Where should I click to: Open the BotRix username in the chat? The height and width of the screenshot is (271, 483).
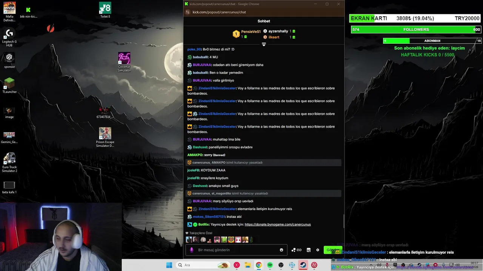pos(203,224)
